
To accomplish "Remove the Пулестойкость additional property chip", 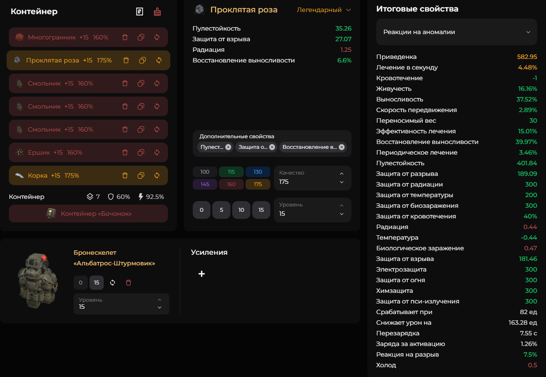I will [x=228, y=147].
